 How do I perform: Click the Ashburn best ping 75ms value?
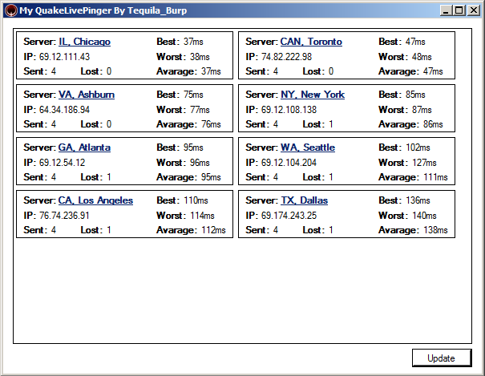tap(194, 95)
